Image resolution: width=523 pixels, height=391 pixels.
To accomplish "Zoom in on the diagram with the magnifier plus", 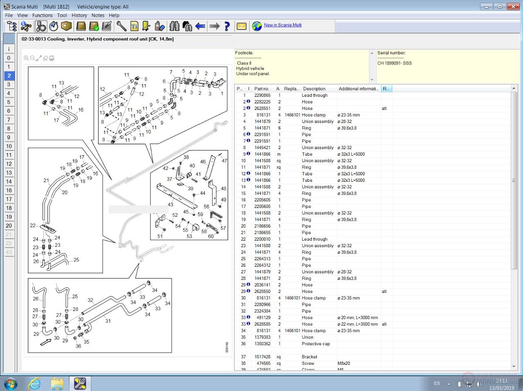I will click(x=26, y=58).
